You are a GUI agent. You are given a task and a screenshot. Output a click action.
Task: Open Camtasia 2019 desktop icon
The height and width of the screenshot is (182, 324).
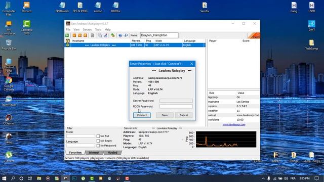[26, 27]
